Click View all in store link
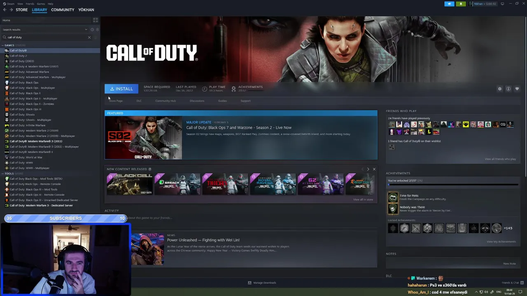527x296 pixels. pyautogui.click(x=363, y=199)
